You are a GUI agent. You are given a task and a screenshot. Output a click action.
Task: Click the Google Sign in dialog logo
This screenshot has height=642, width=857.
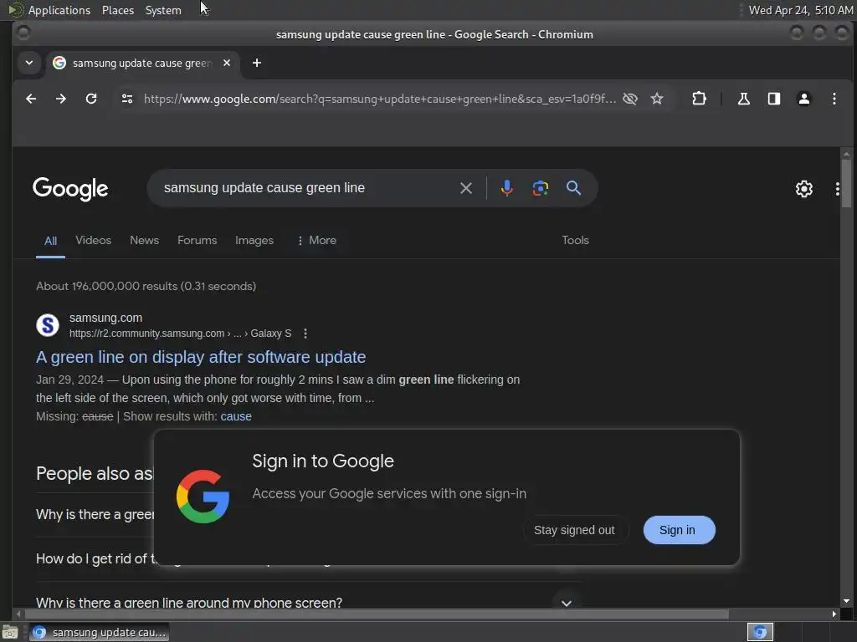tap(203, 497)
